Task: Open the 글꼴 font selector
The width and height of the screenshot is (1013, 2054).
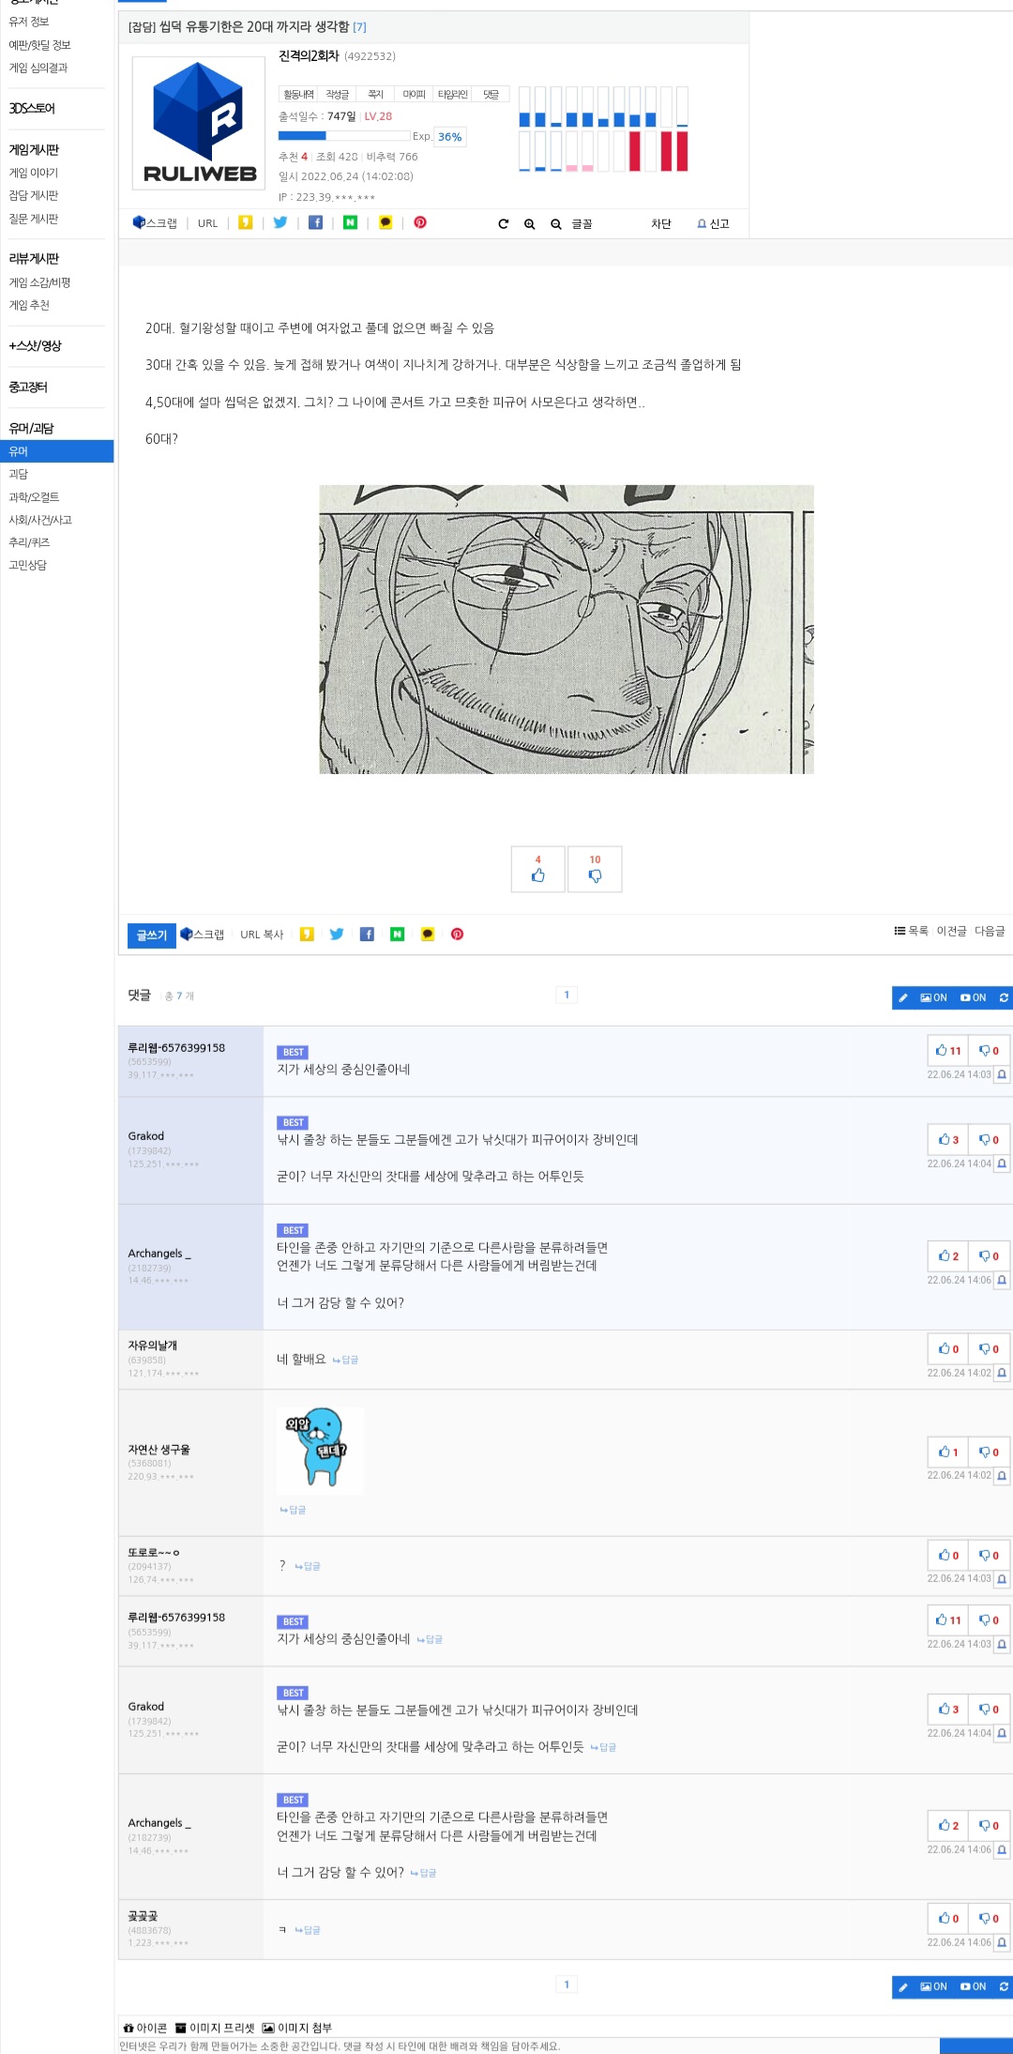Action: coord(582,223)
